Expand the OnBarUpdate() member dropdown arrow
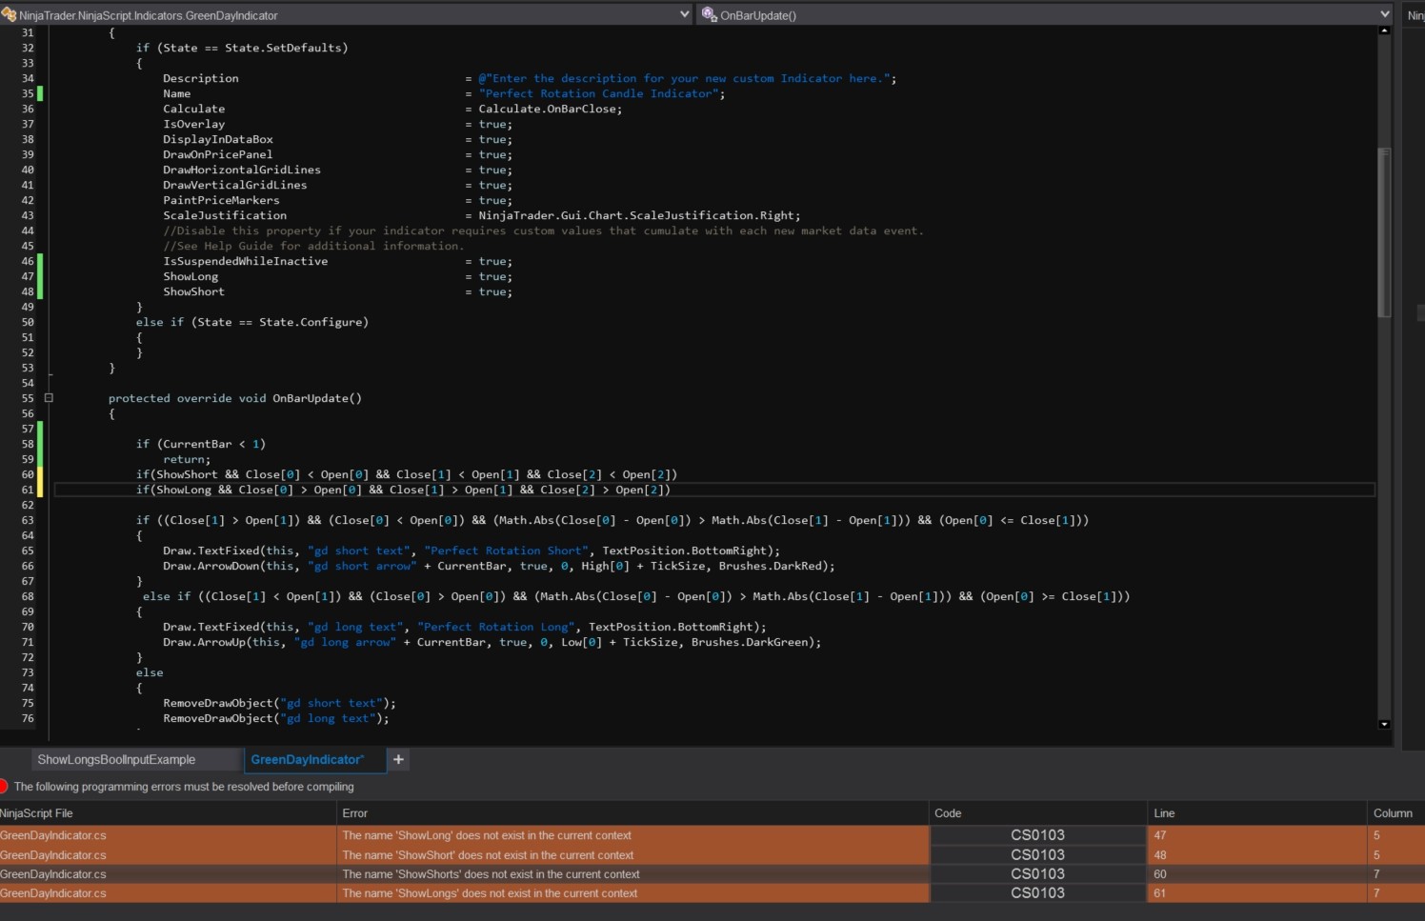The width and height of the screenshot is (1425, 921). [1384, 14]
